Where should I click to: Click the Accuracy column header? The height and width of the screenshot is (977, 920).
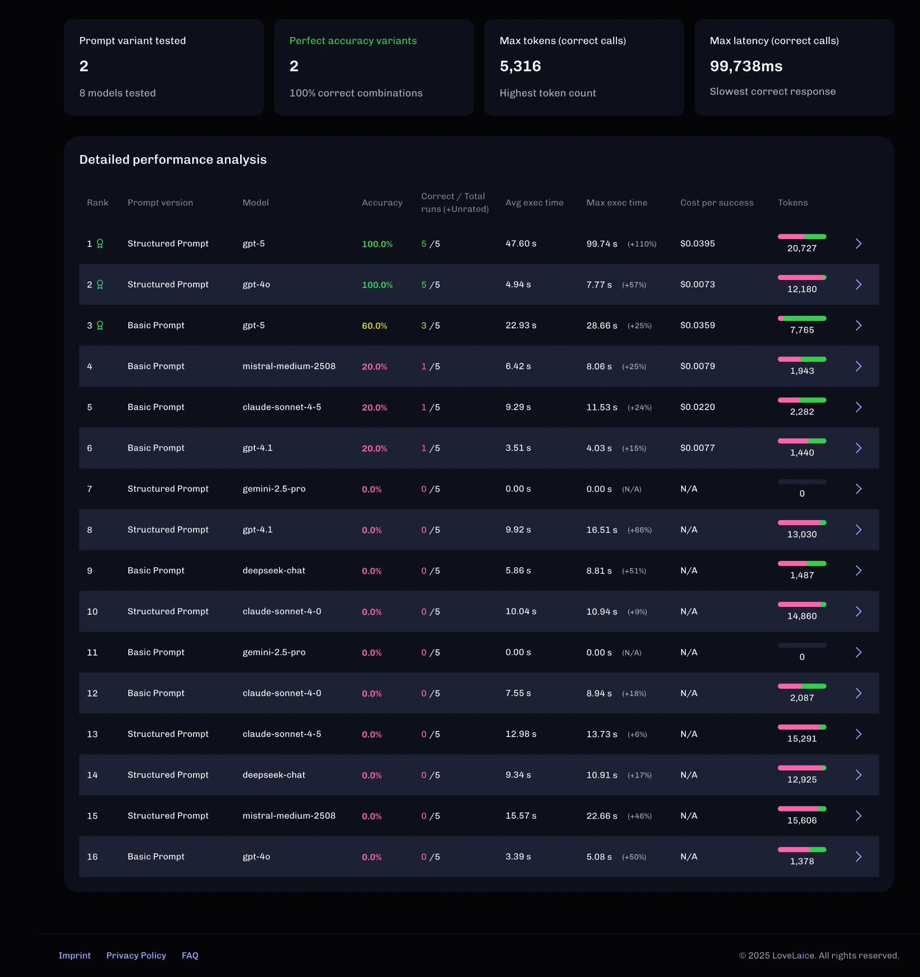[x=382, y=202]
